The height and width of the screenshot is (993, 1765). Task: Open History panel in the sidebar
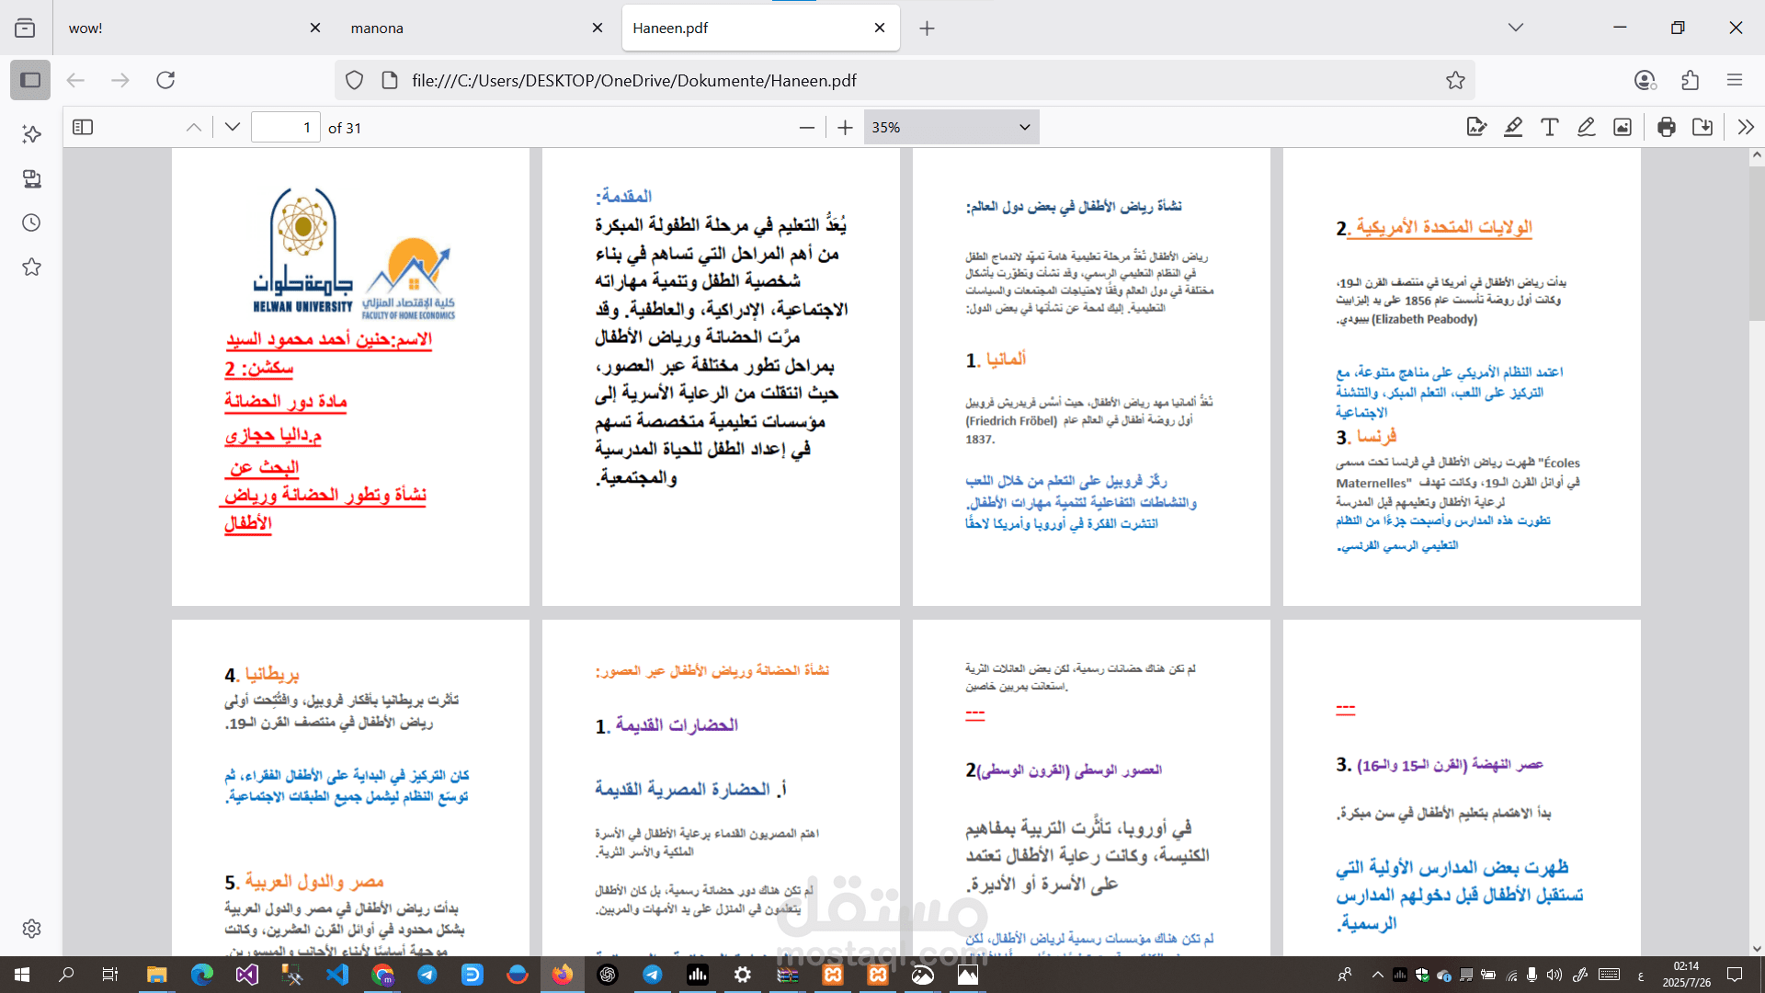[x=31, y=223]
